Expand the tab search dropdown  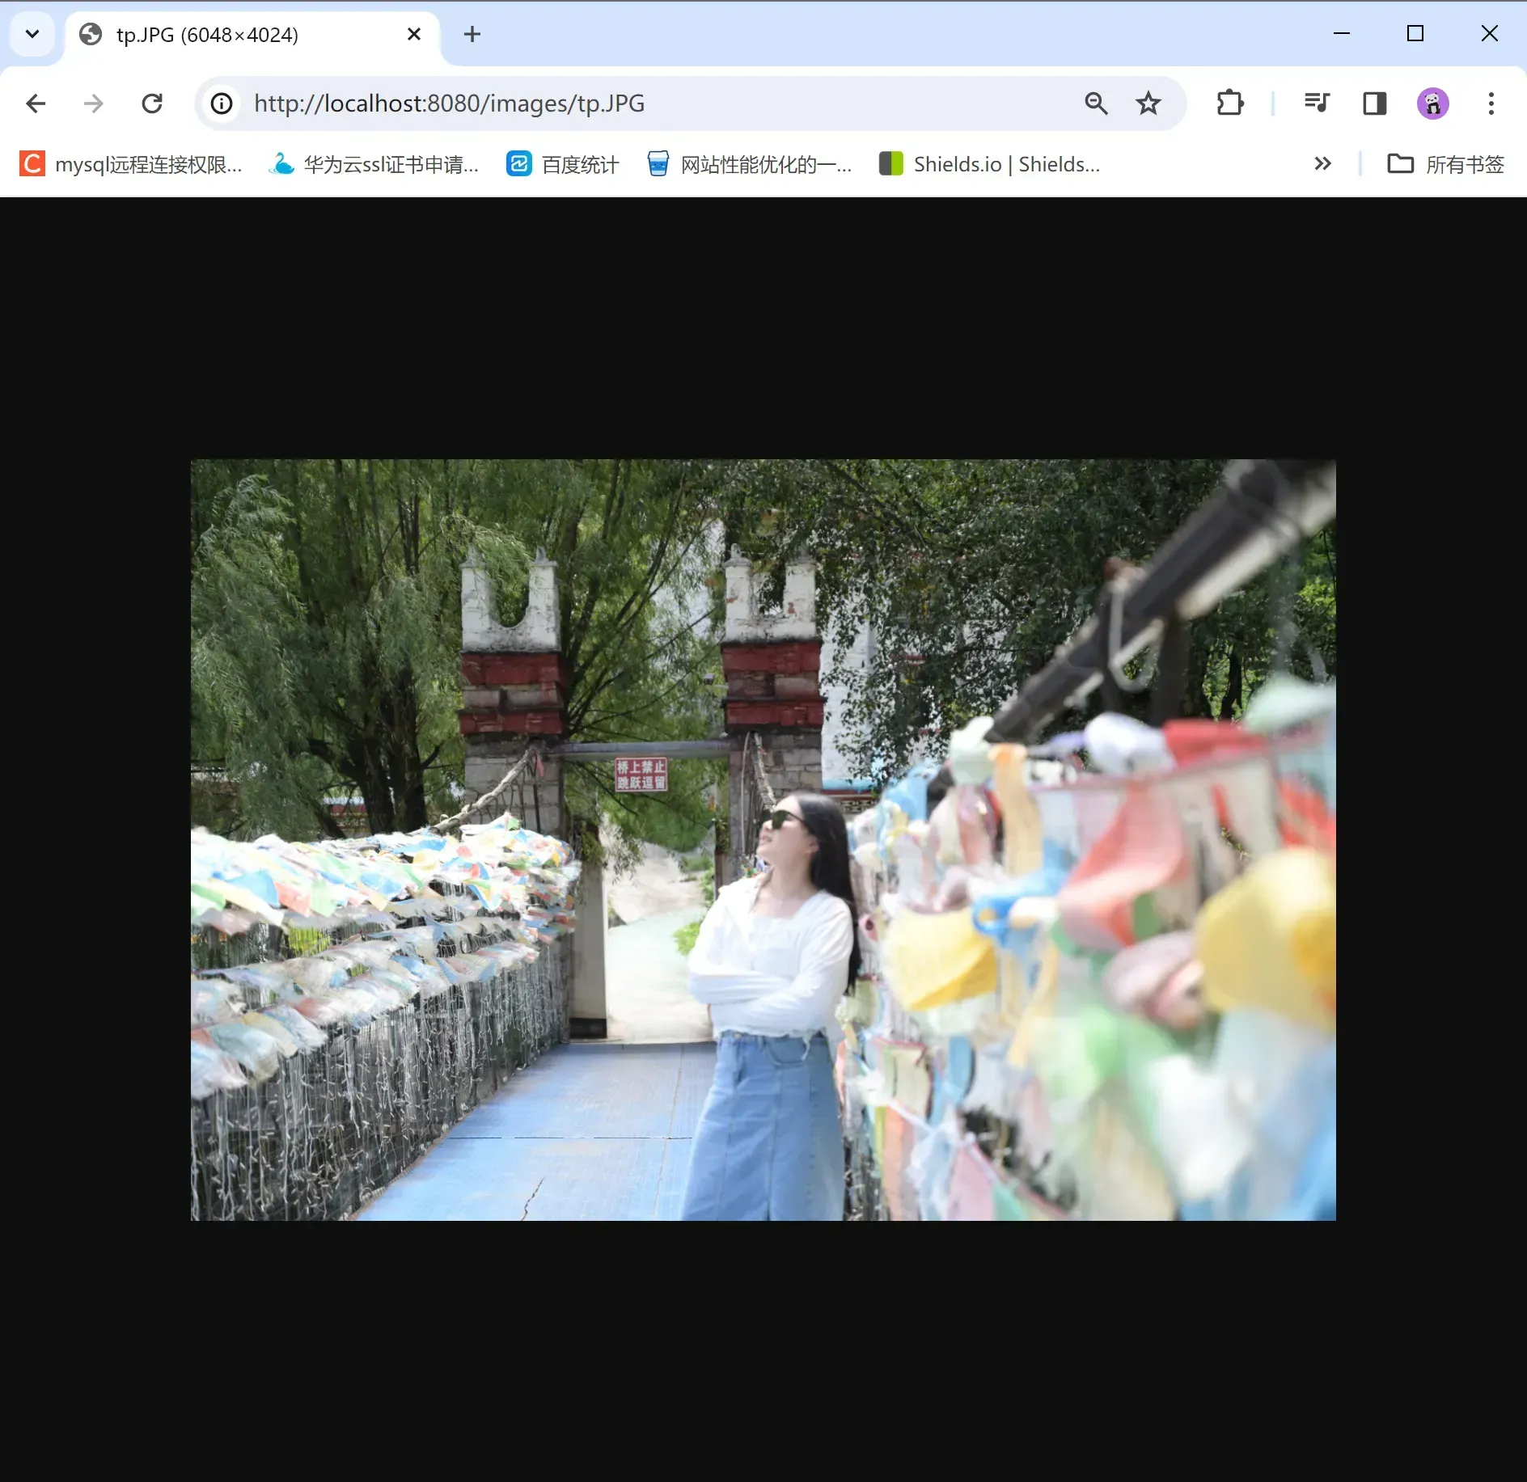(x=32, y=34)
